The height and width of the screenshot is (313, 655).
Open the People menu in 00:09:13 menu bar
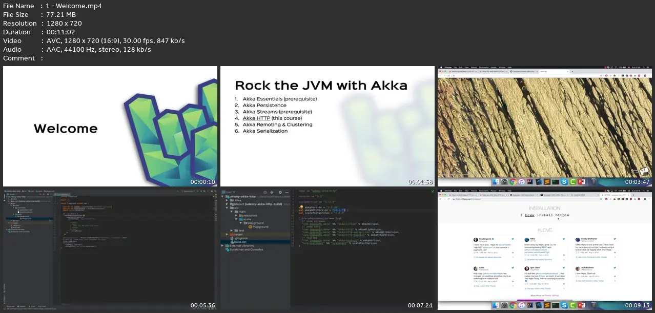coord(494,191)
